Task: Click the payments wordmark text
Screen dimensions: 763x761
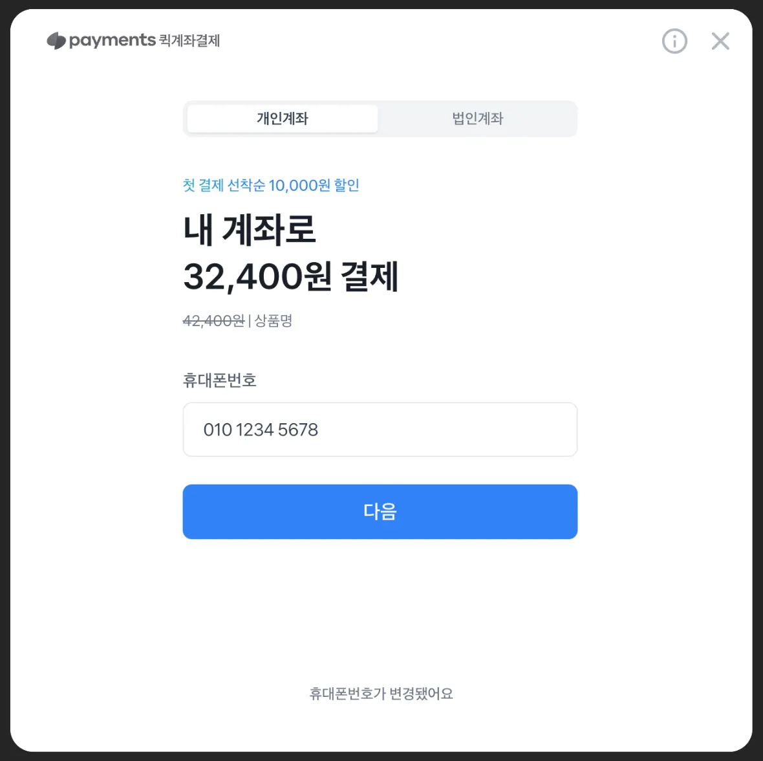Action: pyautogui.click(x=112, y=40)
